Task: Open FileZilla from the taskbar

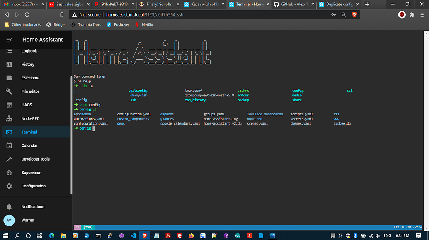Action: point(179,235)
